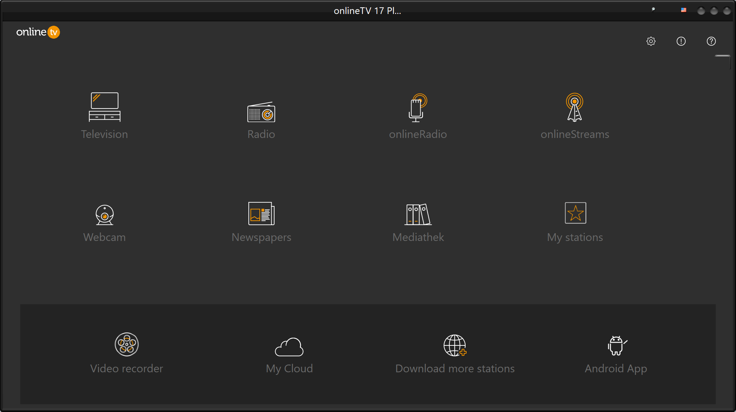
Task: Open help with question mark icon
Action: 711,41
